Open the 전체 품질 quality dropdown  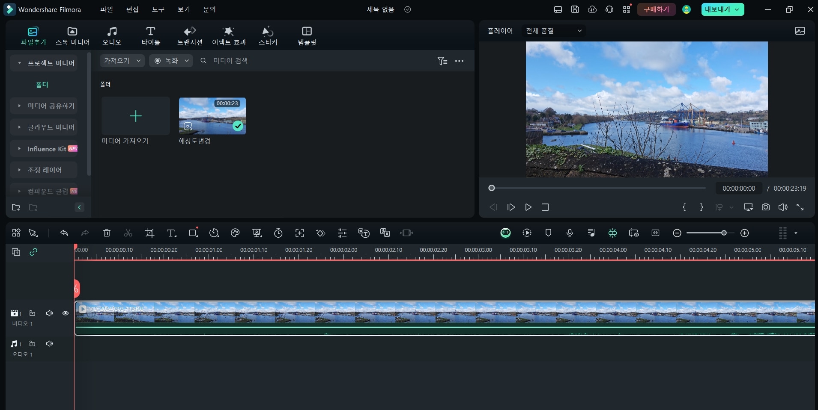tap(553, 31)
